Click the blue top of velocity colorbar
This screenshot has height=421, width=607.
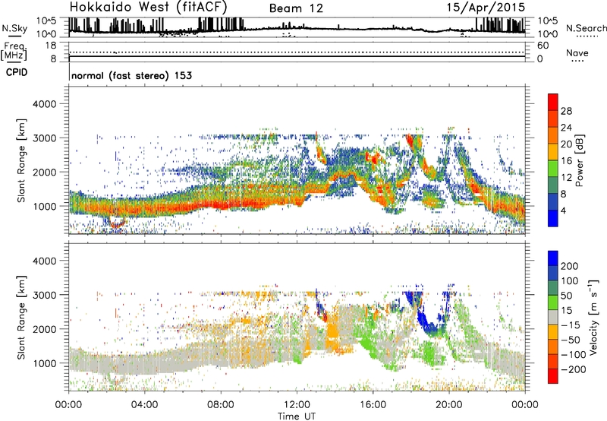click(x=553, y=258)
